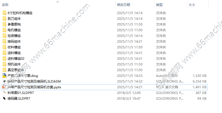Select the 料带产品尺寸检测及喷码机方案.pptx file name

[x=34, y=87]
